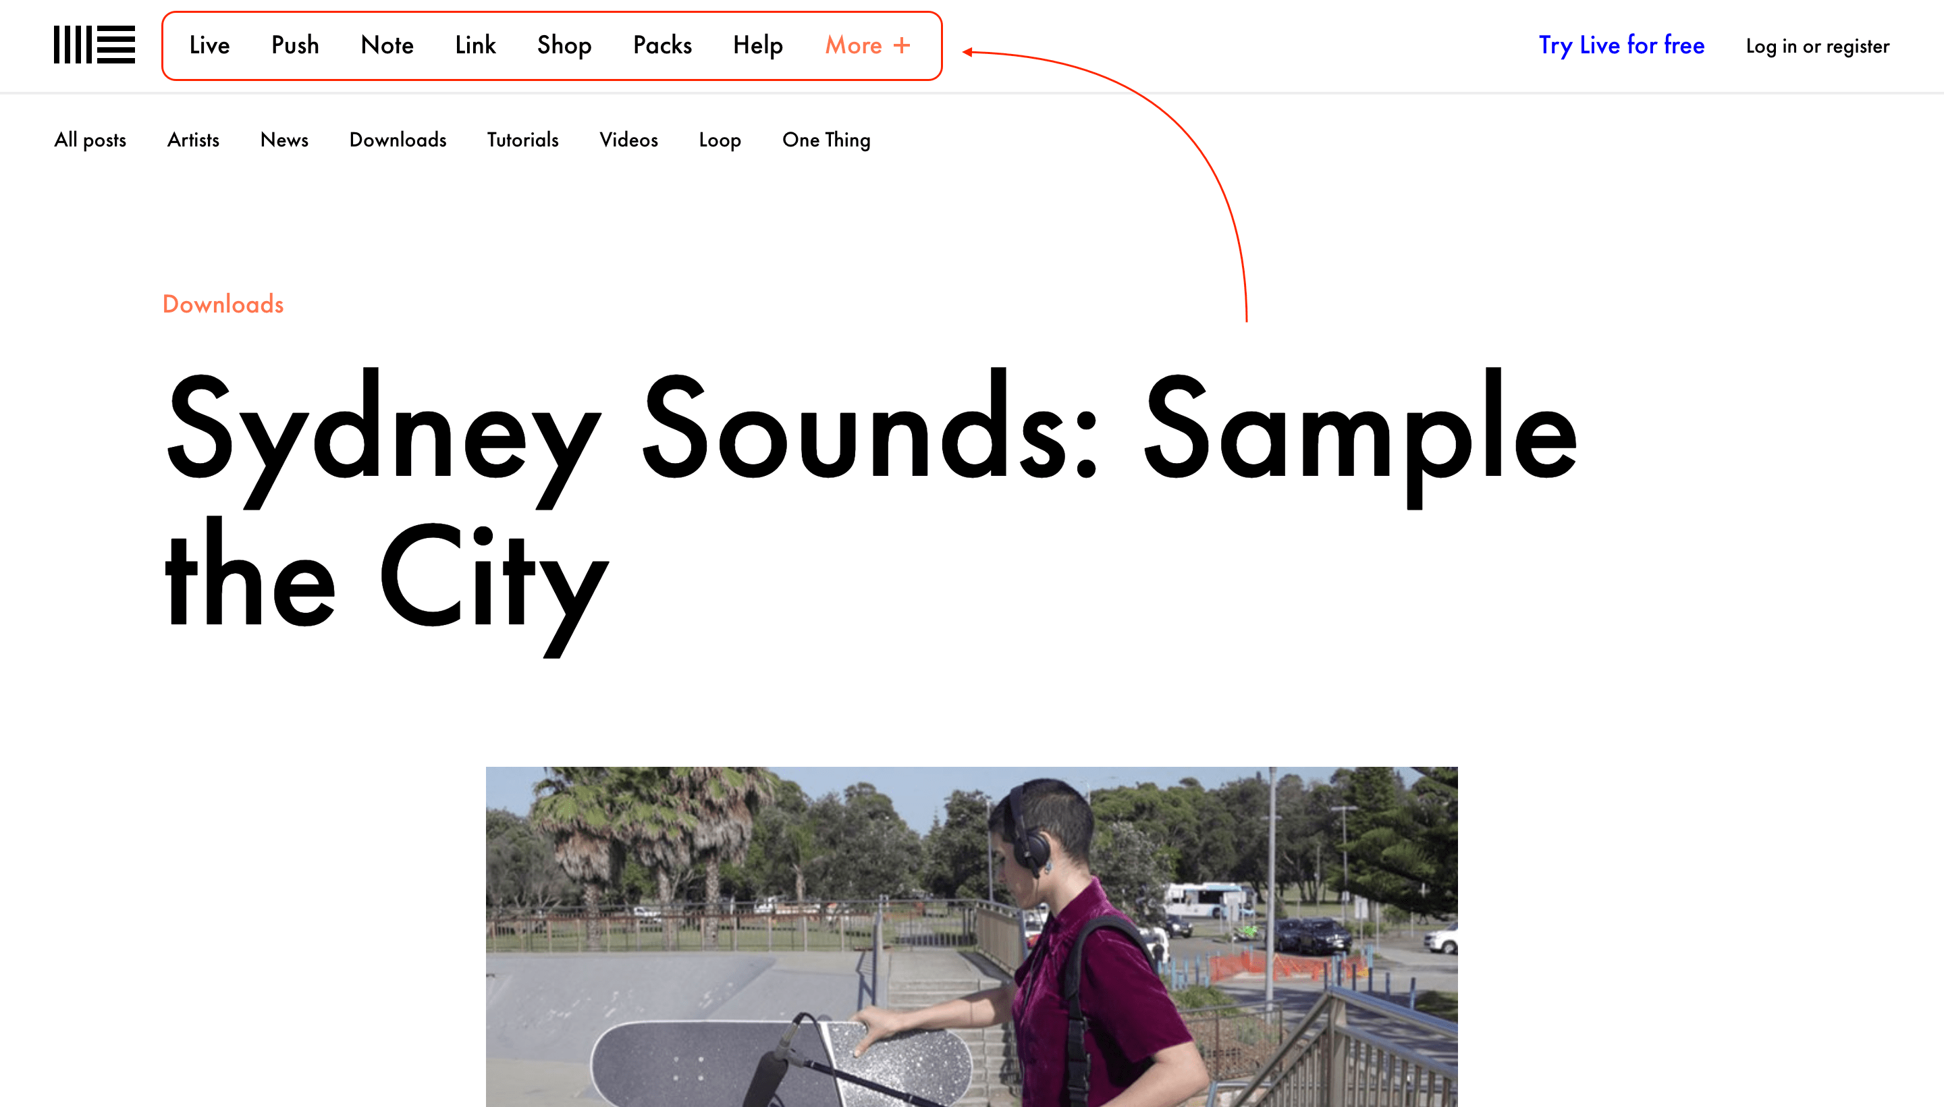
Task: Select the Videos blog category
Action: pyautogui.click(x=628, y=139)
